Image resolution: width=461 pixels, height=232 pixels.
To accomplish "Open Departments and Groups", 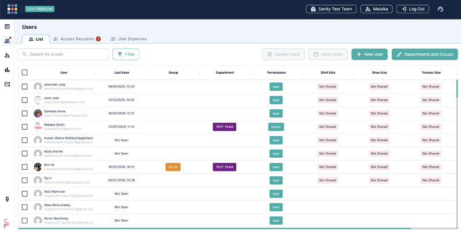I will pyautogui.click(x=425, y=54).
